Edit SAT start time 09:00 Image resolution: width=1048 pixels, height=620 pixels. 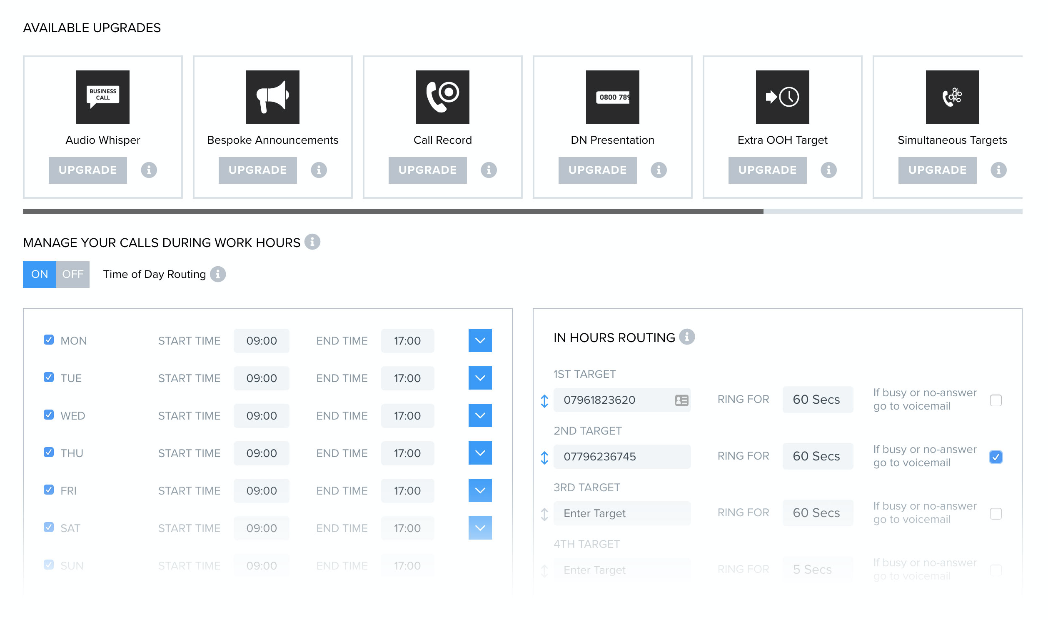[261, 528]
